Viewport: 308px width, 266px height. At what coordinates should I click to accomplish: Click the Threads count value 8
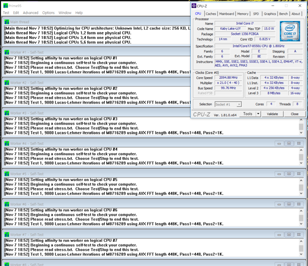pyautogui.click(x=297, y=104)
